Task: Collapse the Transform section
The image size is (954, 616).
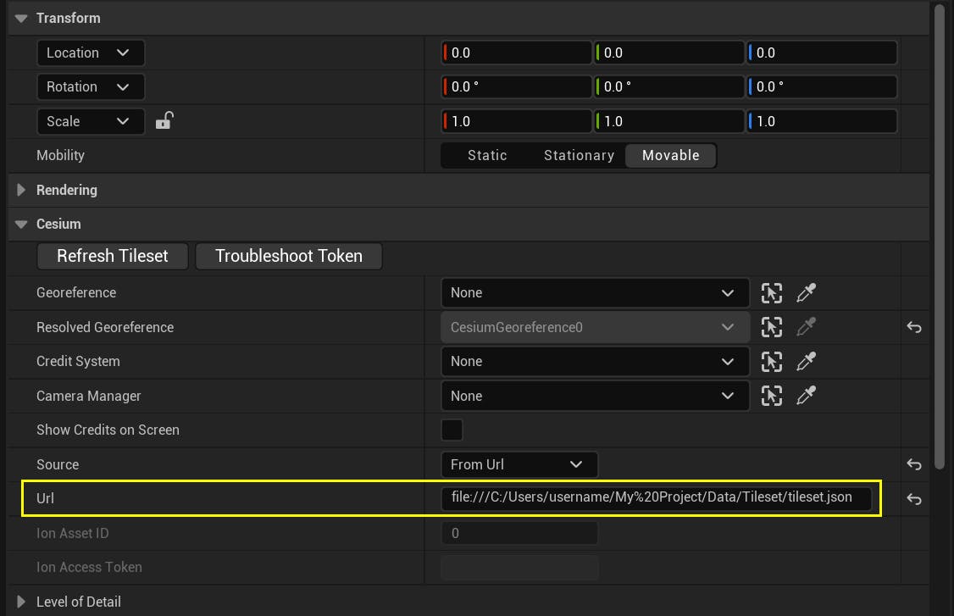Action: (19, 17)
